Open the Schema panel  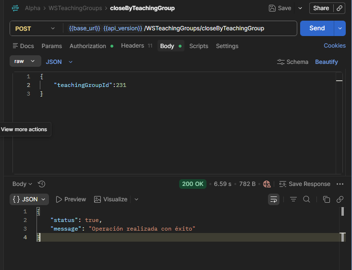pos(292,62)
